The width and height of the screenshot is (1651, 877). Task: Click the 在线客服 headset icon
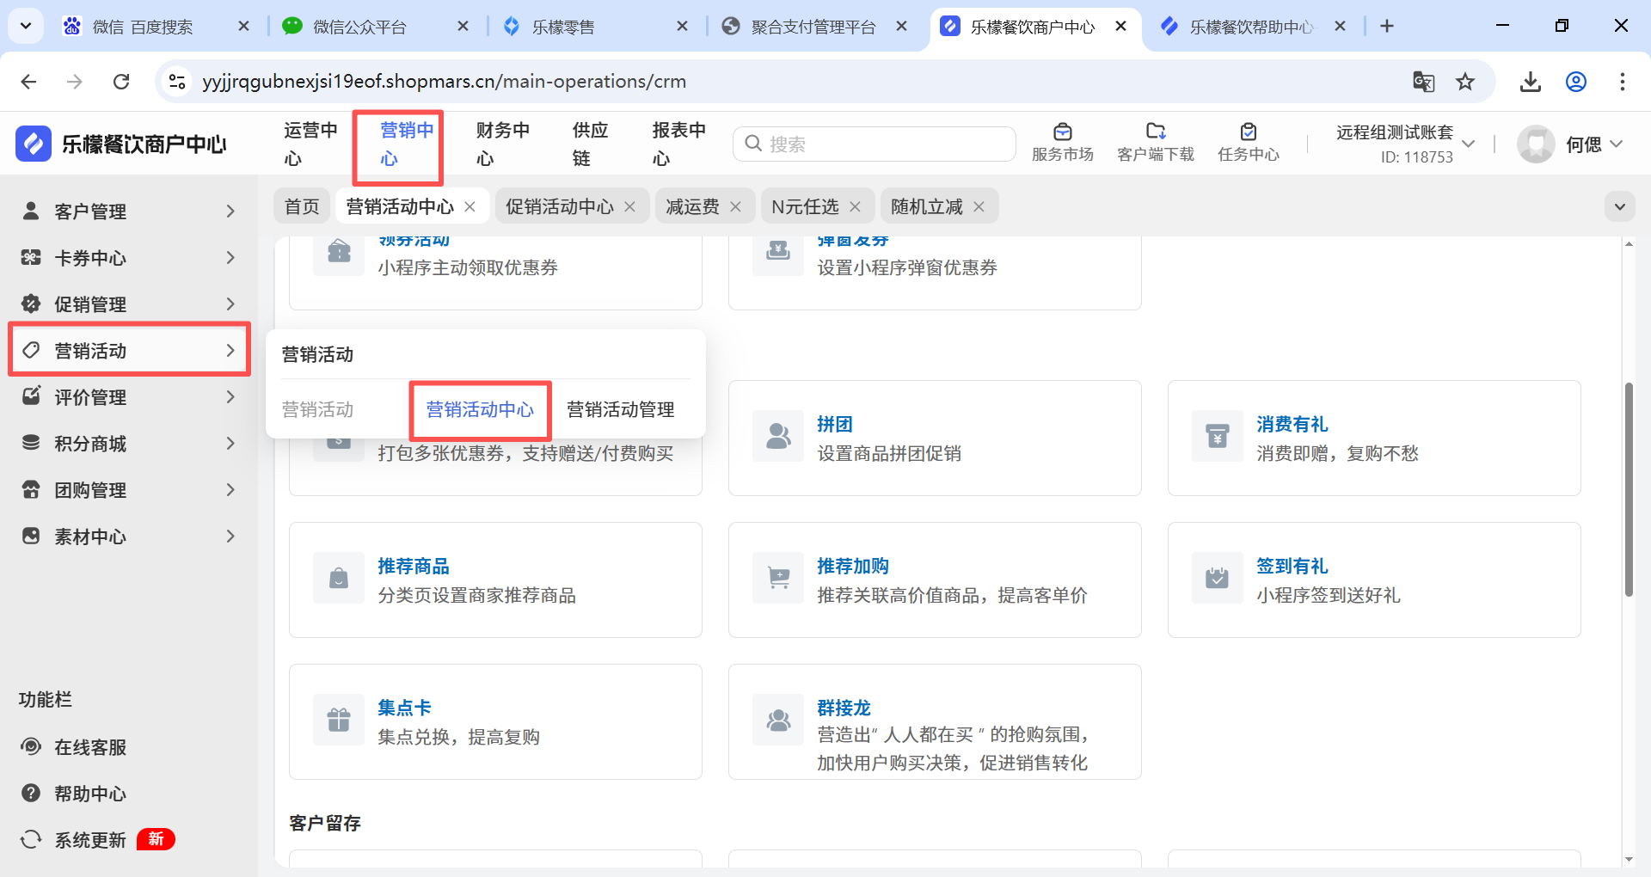click(x=31, y=746)
